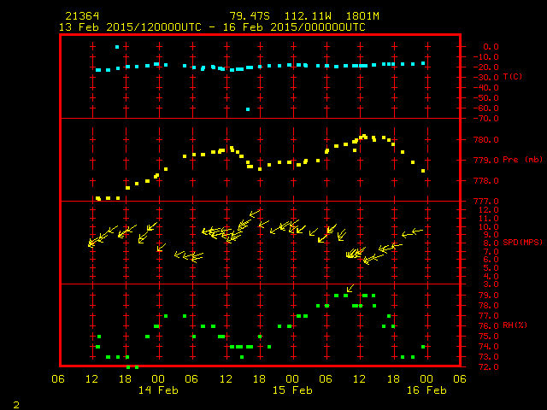Click the 0.0 temperature tick label
The height and width of the screenshot is (410, 547).
[491, 47]
